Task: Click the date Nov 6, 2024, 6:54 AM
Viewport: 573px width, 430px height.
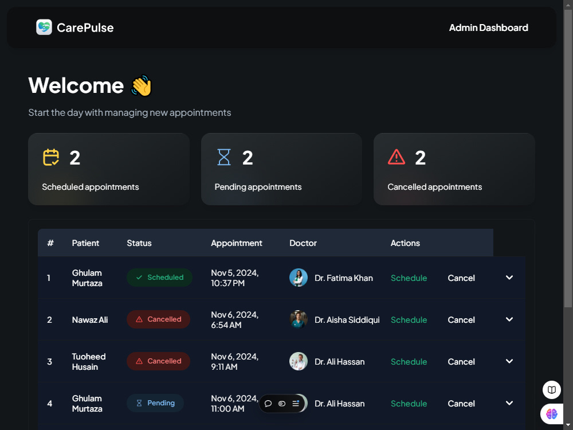Action: tap(234, 320)
